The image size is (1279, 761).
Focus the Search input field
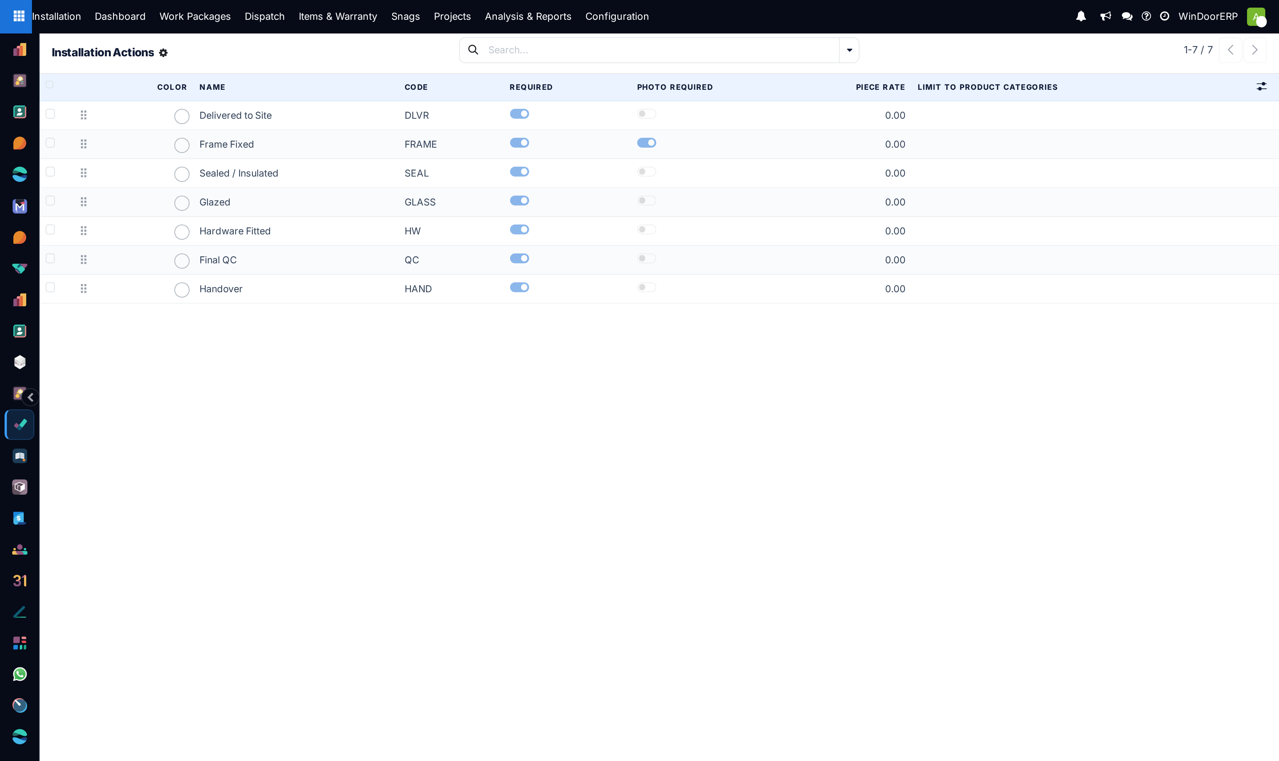[662, 50]
